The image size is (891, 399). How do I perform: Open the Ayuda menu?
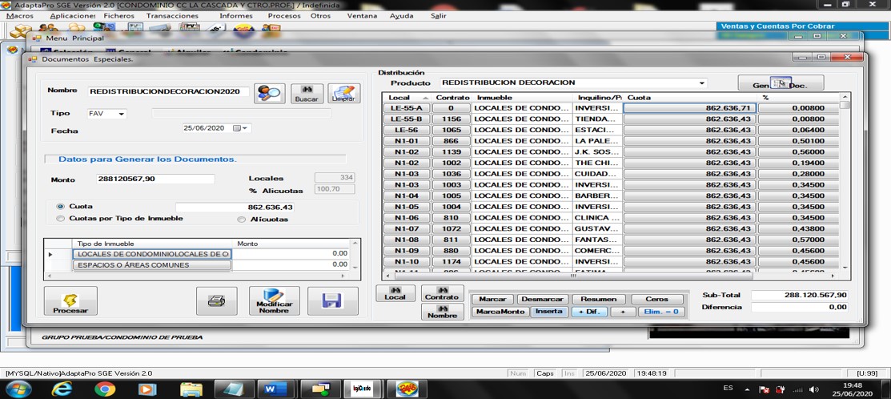pos(402,16)
